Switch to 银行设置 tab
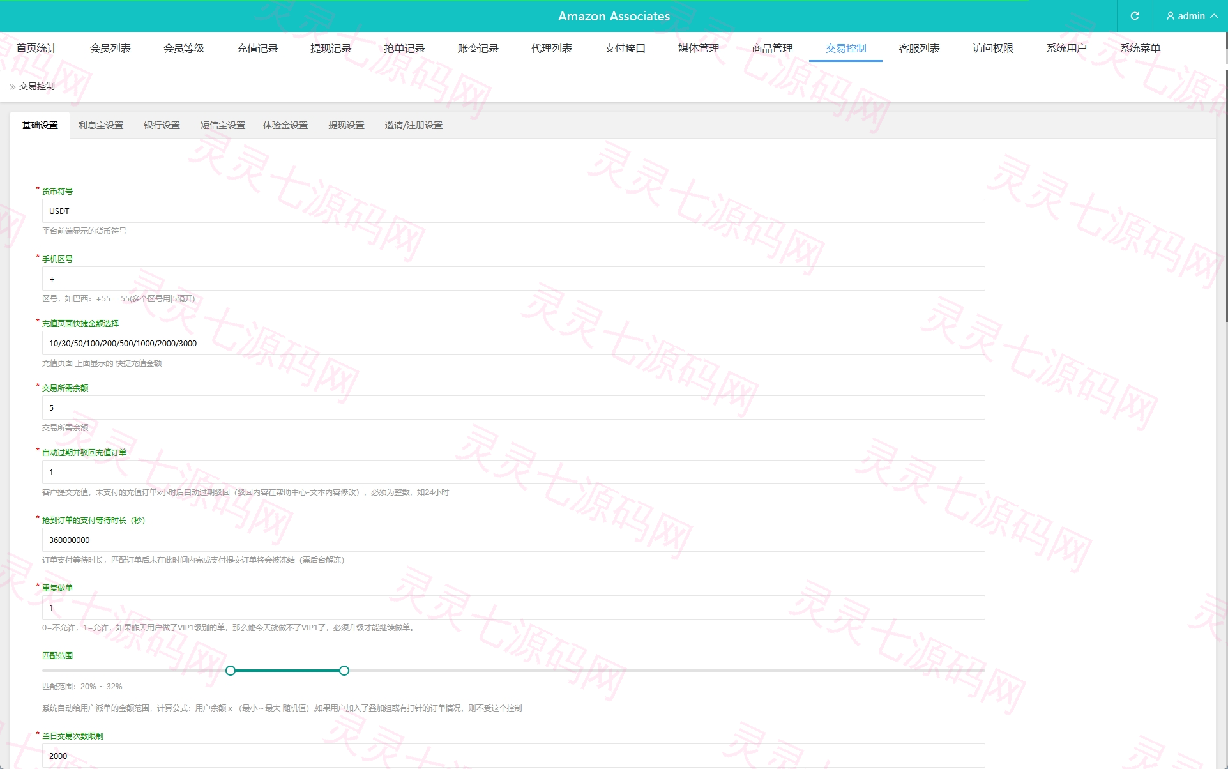This screenshot has height=769, width=1228. (162, 125)
